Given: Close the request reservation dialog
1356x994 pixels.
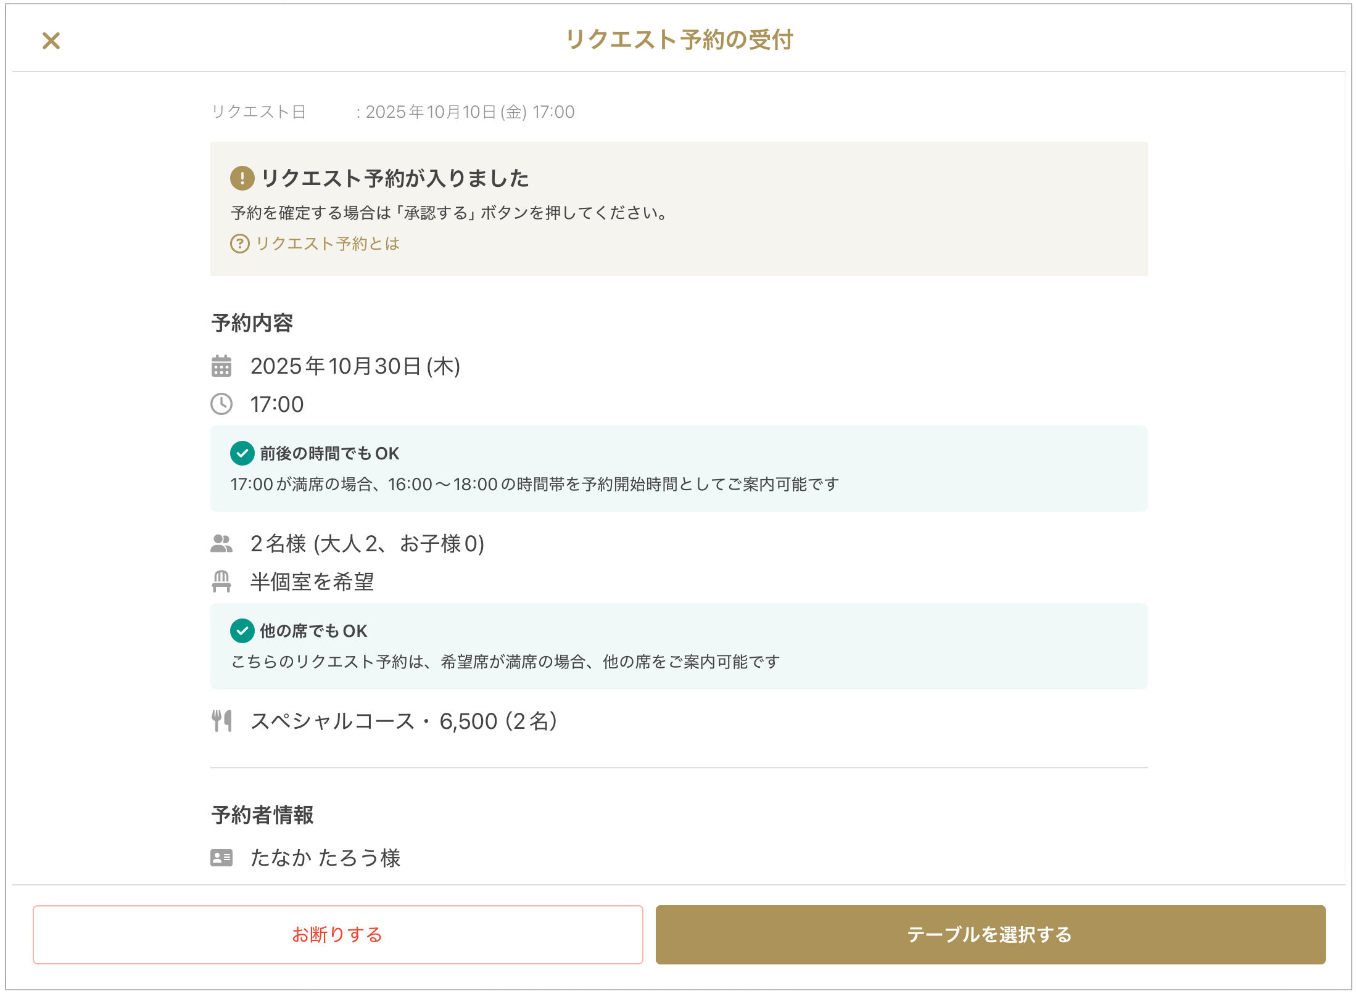Looking at the screenshot, I should [51, 41].
